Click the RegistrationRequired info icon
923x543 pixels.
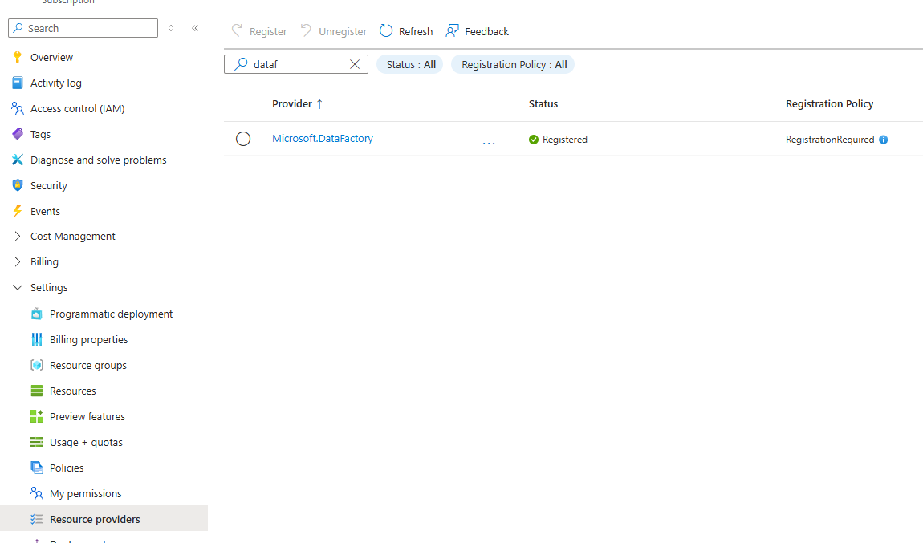tap(883, 139)
